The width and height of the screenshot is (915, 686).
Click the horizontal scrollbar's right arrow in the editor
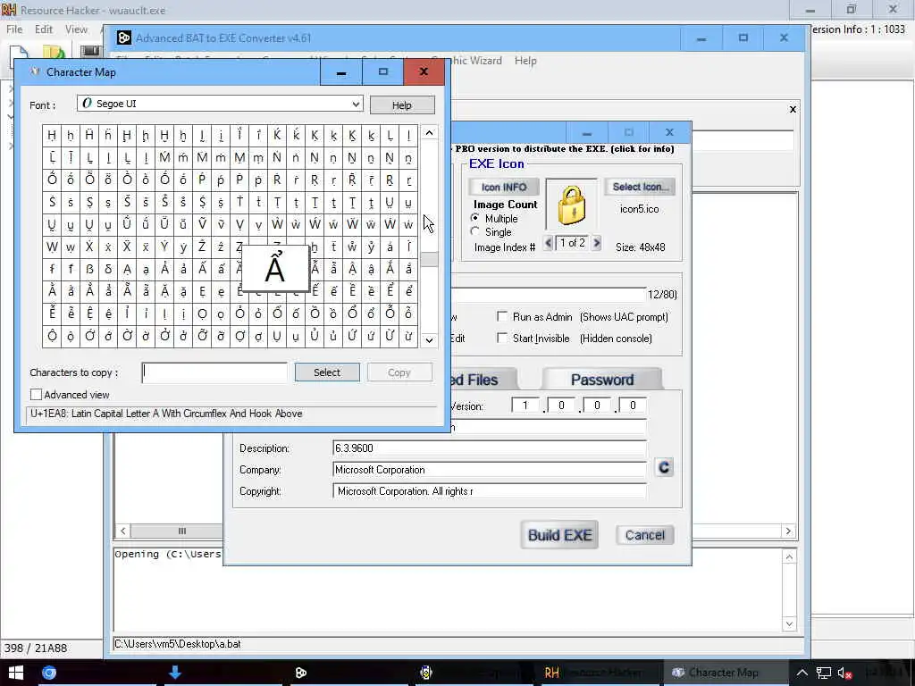click(788, 531)
